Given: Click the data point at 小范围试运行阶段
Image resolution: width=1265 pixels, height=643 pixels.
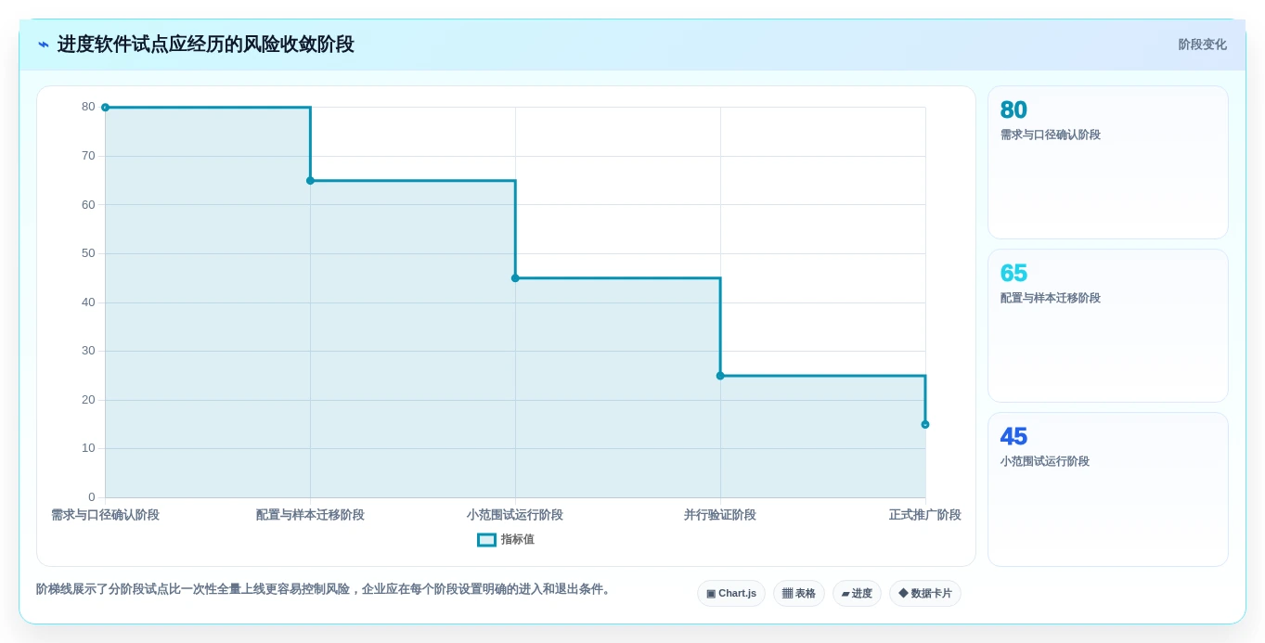Looking at the screenshot, I should point(515,278).
